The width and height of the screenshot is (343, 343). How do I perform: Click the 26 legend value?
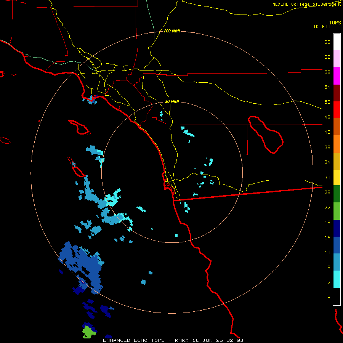click(x=327, y=192)
